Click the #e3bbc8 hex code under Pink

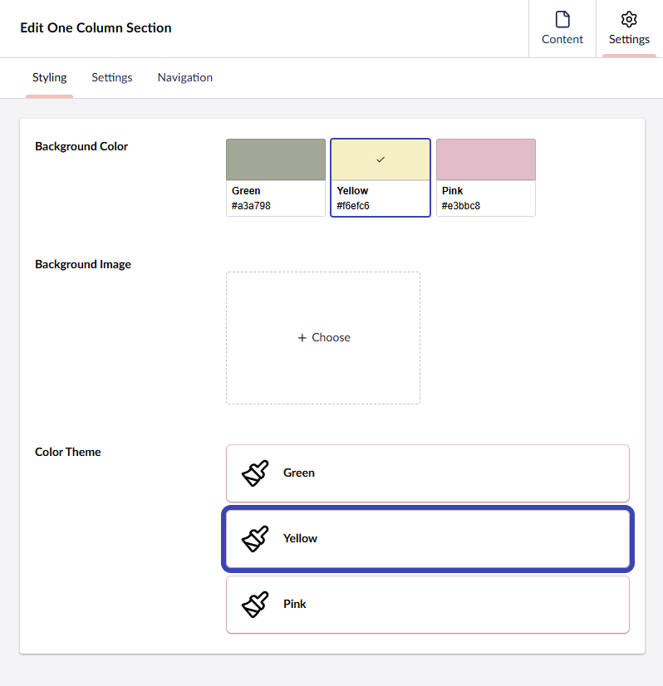click(x=461, y=206)
